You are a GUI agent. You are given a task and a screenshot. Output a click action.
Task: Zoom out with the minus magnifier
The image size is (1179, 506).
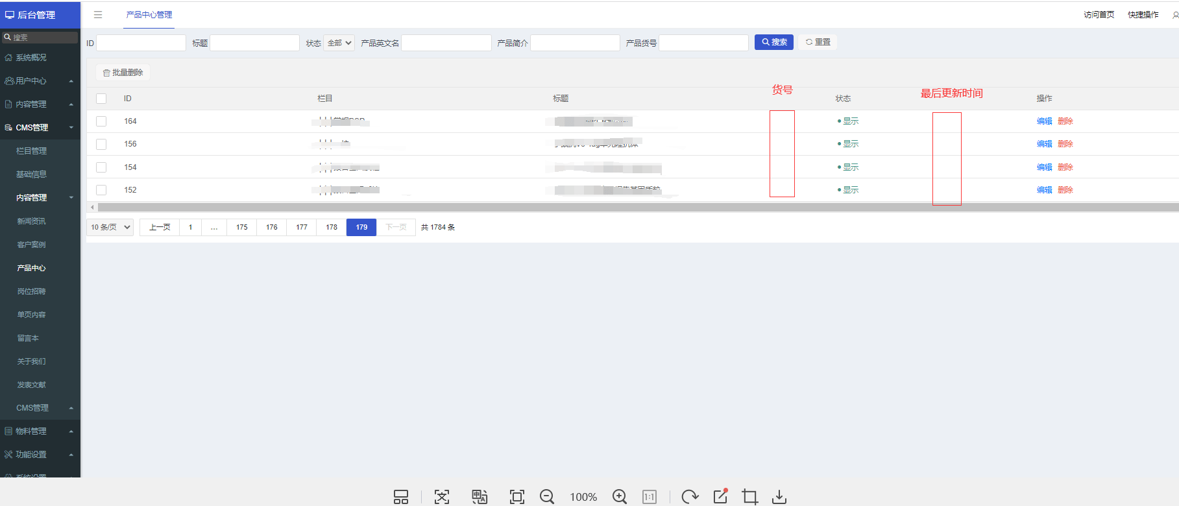[547, 497]
